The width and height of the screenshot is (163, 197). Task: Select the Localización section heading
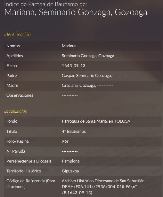tap(16, 111)
